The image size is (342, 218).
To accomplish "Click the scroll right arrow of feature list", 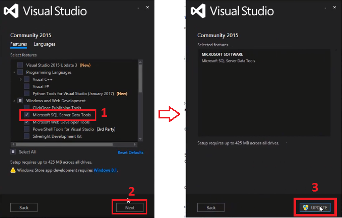I will tap(135, 144).
